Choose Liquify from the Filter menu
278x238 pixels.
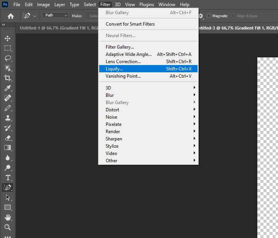point(148,69)
